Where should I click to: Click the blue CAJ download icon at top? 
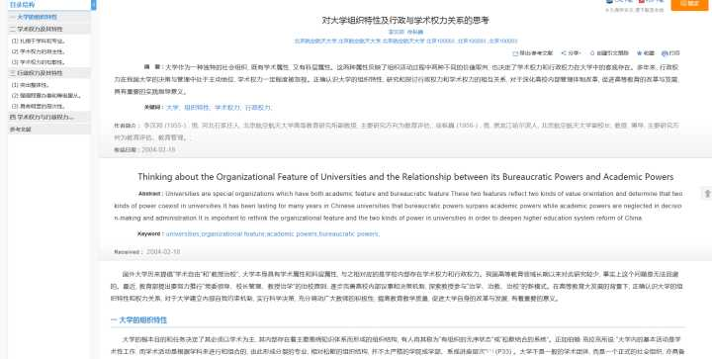609,1
